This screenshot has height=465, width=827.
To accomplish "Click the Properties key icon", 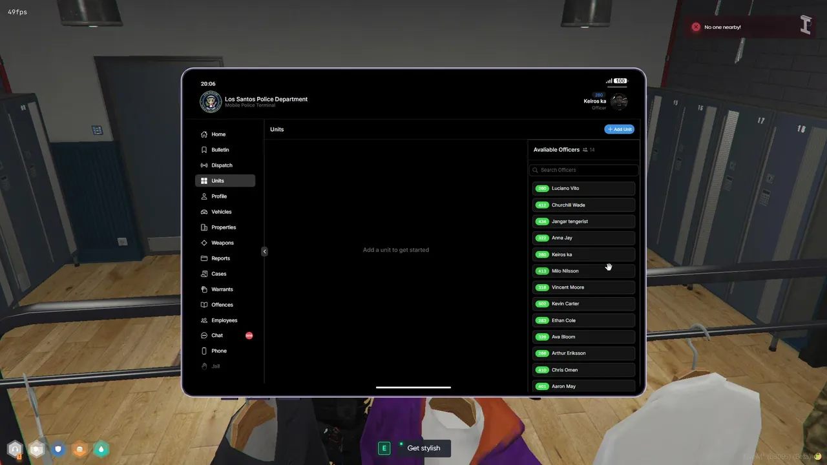I will 204,227.
